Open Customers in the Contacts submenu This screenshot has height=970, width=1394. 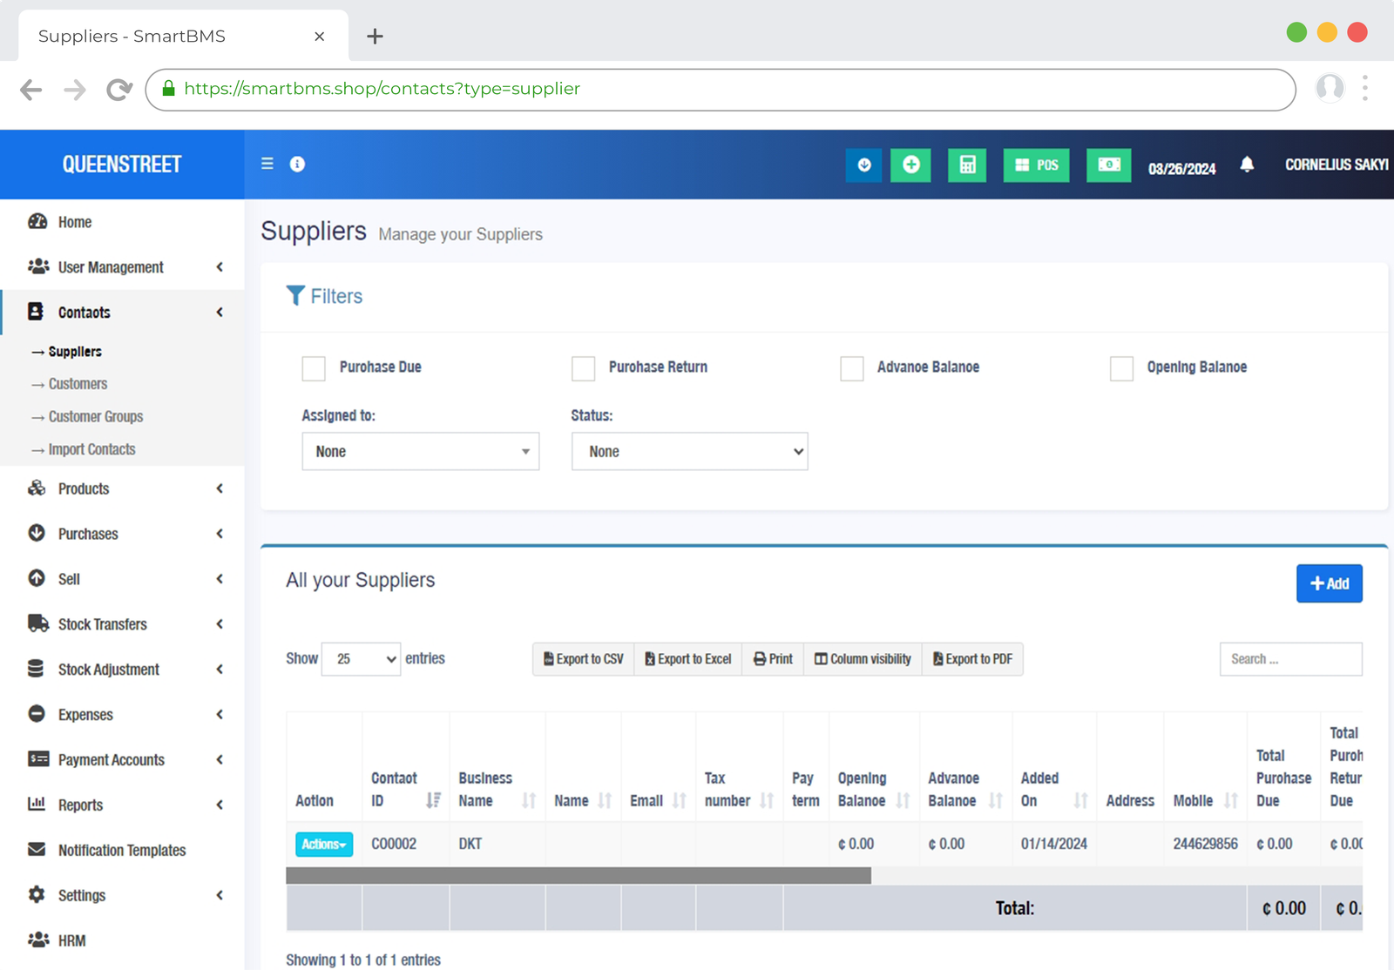tap(78, 384)
